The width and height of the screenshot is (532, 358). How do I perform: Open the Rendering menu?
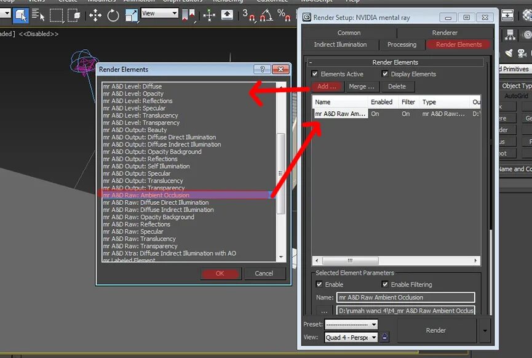tap(228, 1)
